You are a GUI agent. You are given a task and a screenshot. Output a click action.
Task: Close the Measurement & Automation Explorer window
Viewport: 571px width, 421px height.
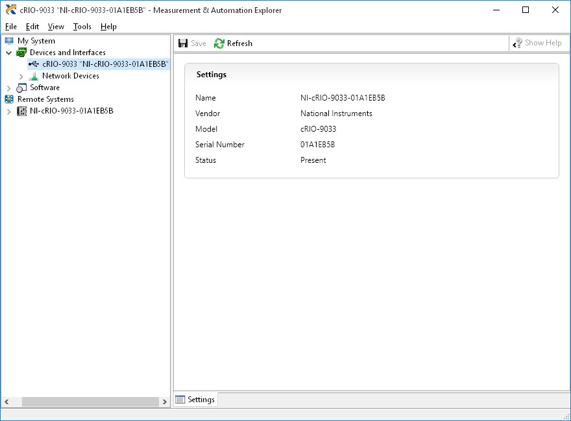555,10
